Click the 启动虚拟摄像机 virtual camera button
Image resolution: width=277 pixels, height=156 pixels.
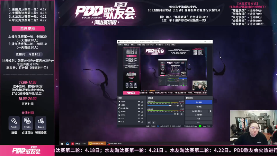coord(197,111)
